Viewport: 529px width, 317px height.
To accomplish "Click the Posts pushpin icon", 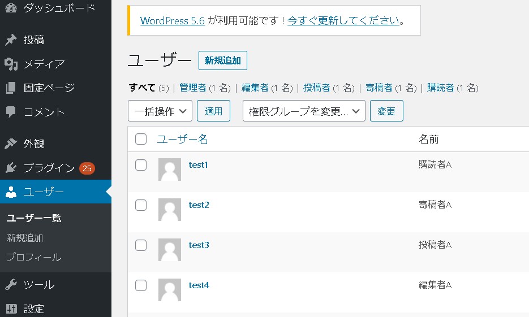I will coord(11,40).
